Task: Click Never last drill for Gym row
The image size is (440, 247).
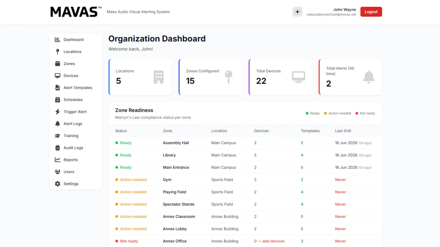Action: click(x=340, y=180)
